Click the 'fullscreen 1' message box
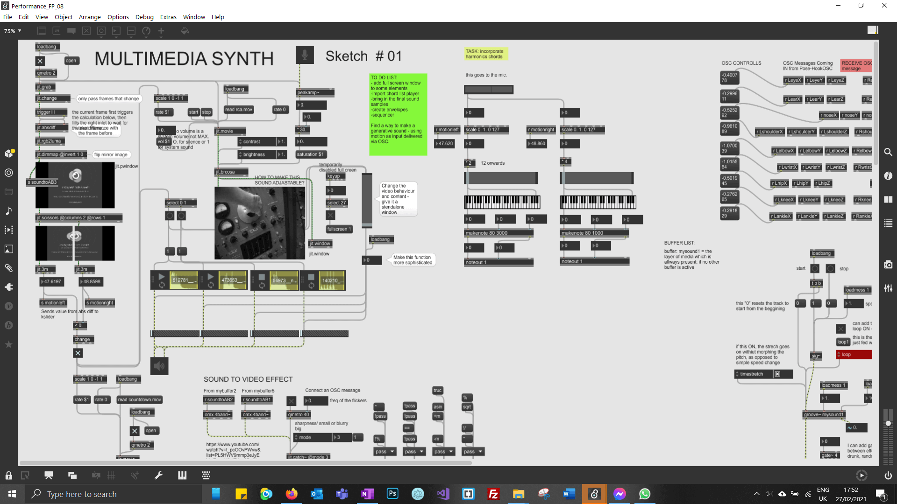Viewport: 897px width, 504px height. click(339, 229)
